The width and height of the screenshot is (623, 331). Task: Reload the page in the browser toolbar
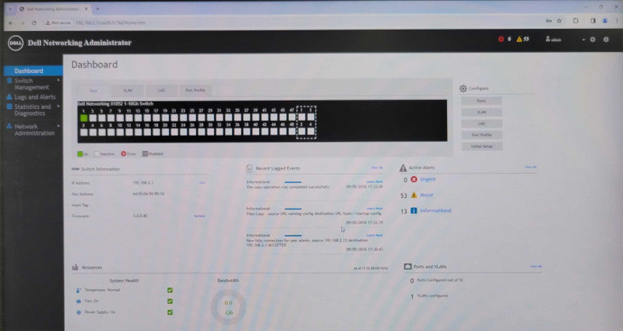coord(34,23)
